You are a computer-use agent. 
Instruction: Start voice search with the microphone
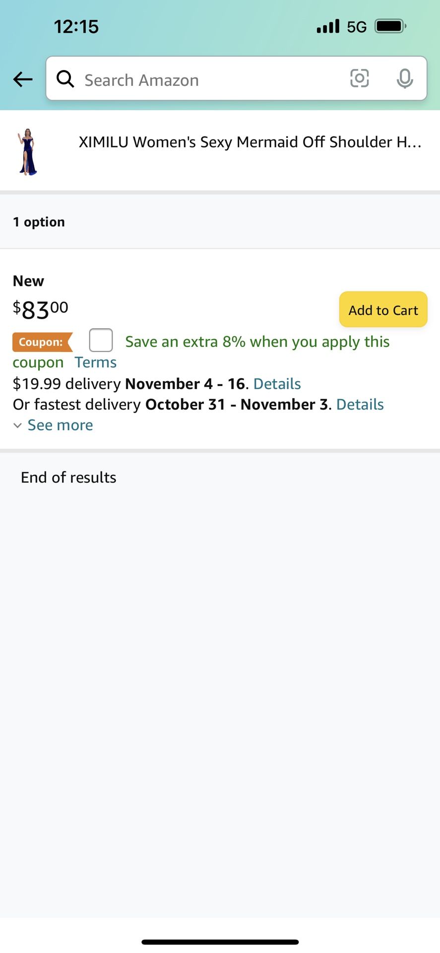pos(405,78)
